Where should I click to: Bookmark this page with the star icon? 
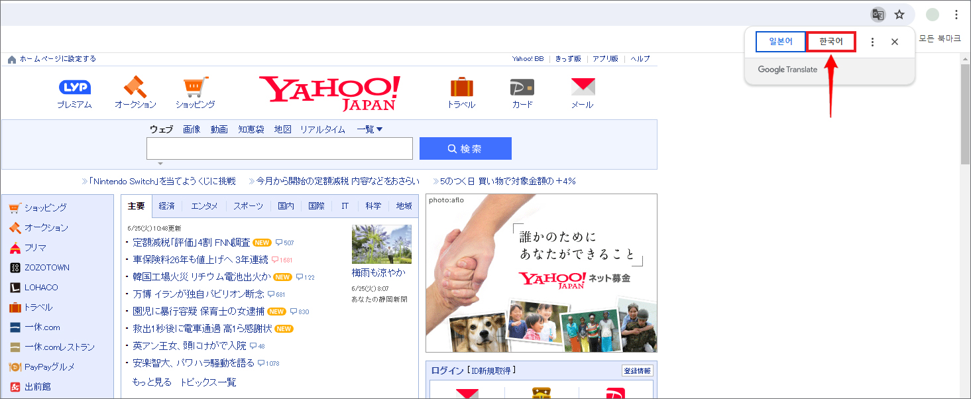coord(899,15)
